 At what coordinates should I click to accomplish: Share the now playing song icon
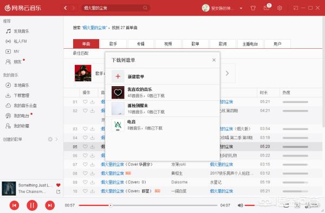58,192
